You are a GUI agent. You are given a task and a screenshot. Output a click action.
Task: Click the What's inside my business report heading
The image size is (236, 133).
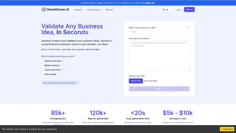tap(58, 56)
